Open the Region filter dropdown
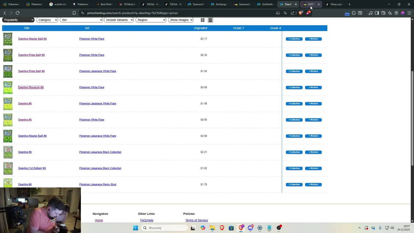Screen dimensions: 414x233 pyautogui.click(x=151, y=20)
